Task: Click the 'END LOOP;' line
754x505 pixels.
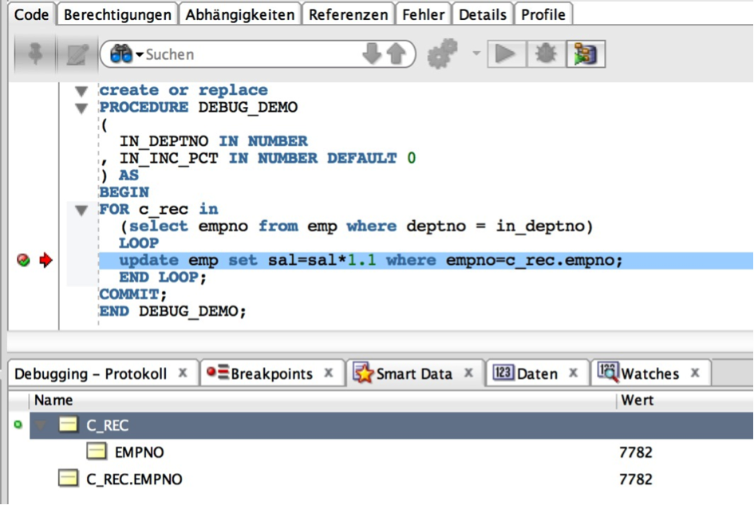Action: pos(163,278)
